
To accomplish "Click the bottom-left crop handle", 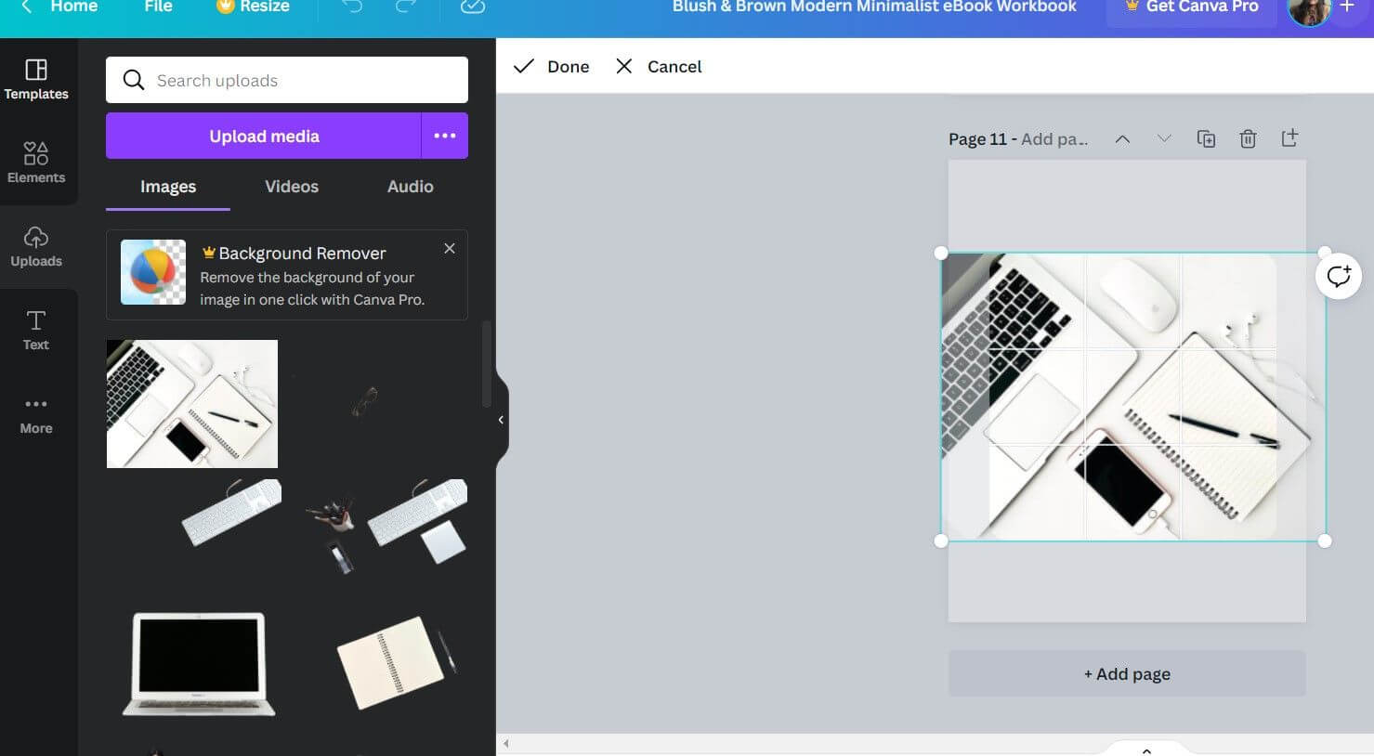I will click(941, 541).
